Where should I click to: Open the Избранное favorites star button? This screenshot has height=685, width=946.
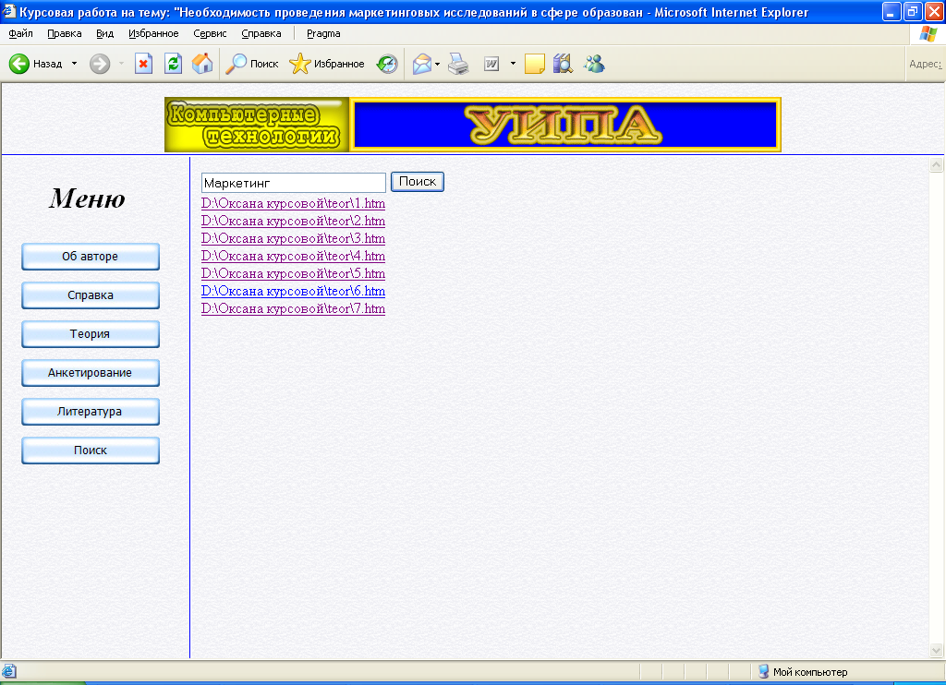click(327, 64)
